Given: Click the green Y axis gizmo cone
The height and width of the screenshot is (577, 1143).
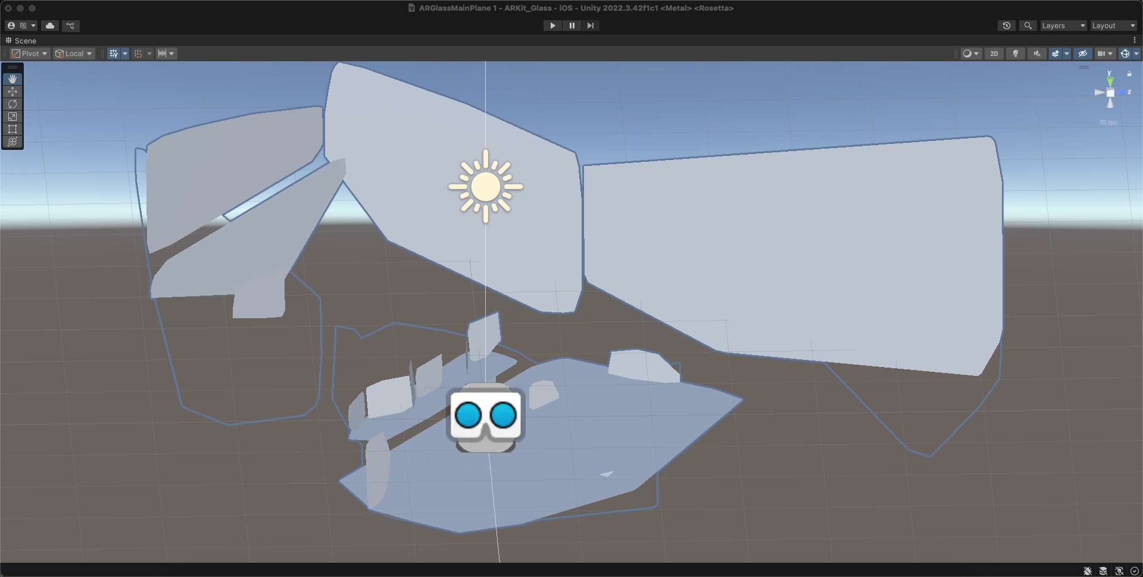Looking at the screenshot, I should tap(1110, 81).
